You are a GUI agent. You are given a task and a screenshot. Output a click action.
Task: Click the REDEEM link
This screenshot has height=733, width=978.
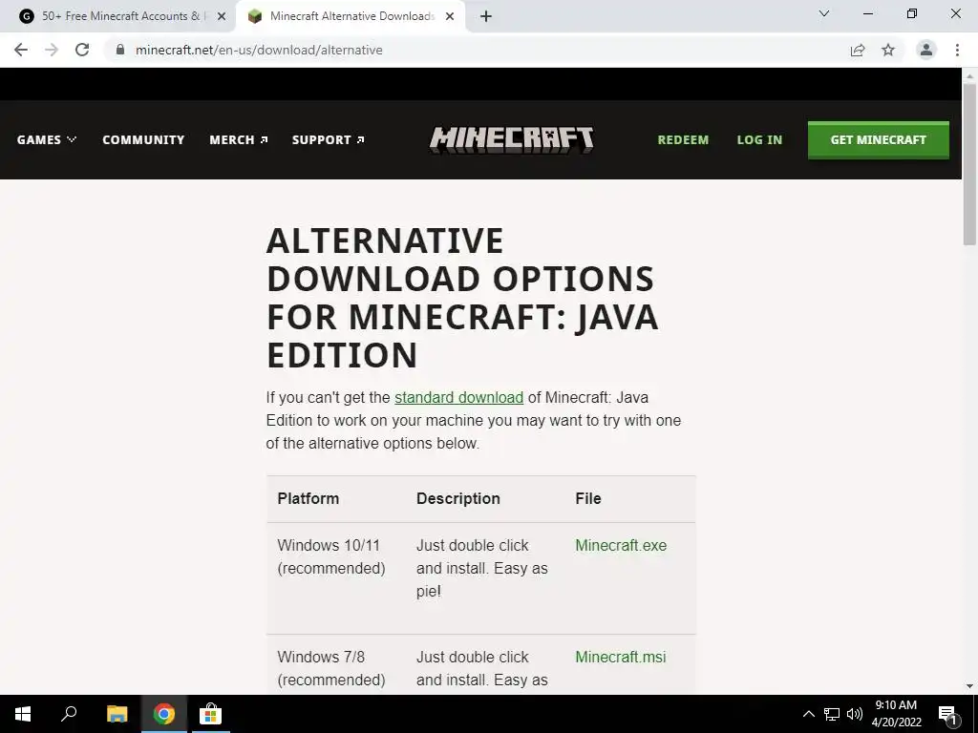pyautogui.click(x=683, y=139)
